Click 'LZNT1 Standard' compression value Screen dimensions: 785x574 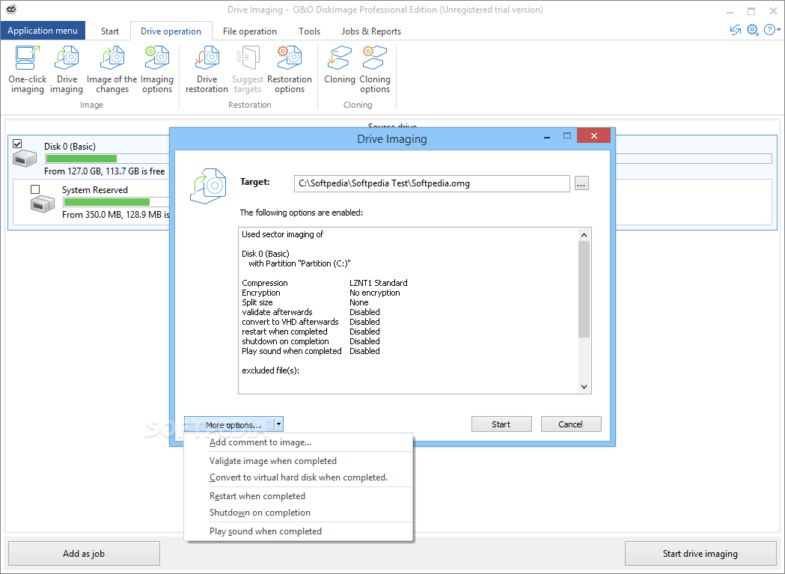[379, 283]
